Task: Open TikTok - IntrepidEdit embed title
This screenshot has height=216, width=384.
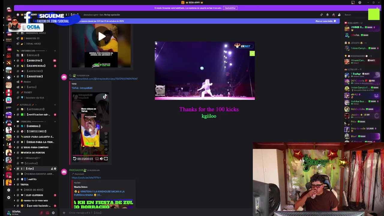Action: (x=82, y=88)
